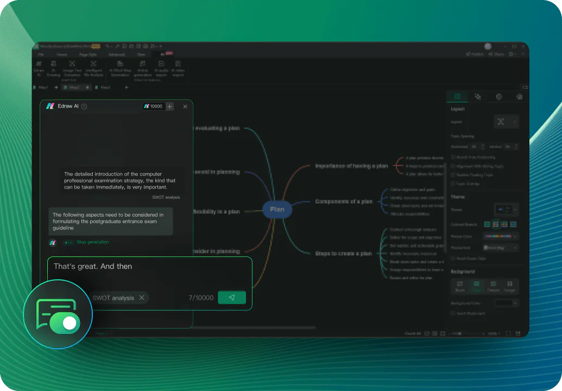Add more AI tokens with the plus button

coord(170,106)
